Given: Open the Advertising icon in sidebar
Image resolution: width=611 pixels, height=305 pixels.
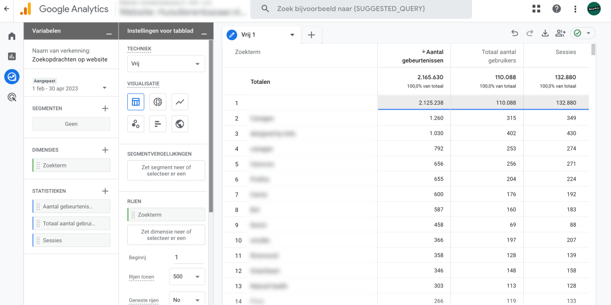Looking at the screenshot, I should pos(12,97).
